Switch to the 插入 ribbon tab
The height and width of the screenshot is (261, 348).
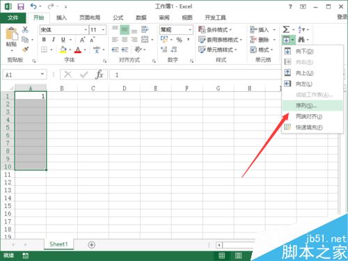(x=61, y=17)
